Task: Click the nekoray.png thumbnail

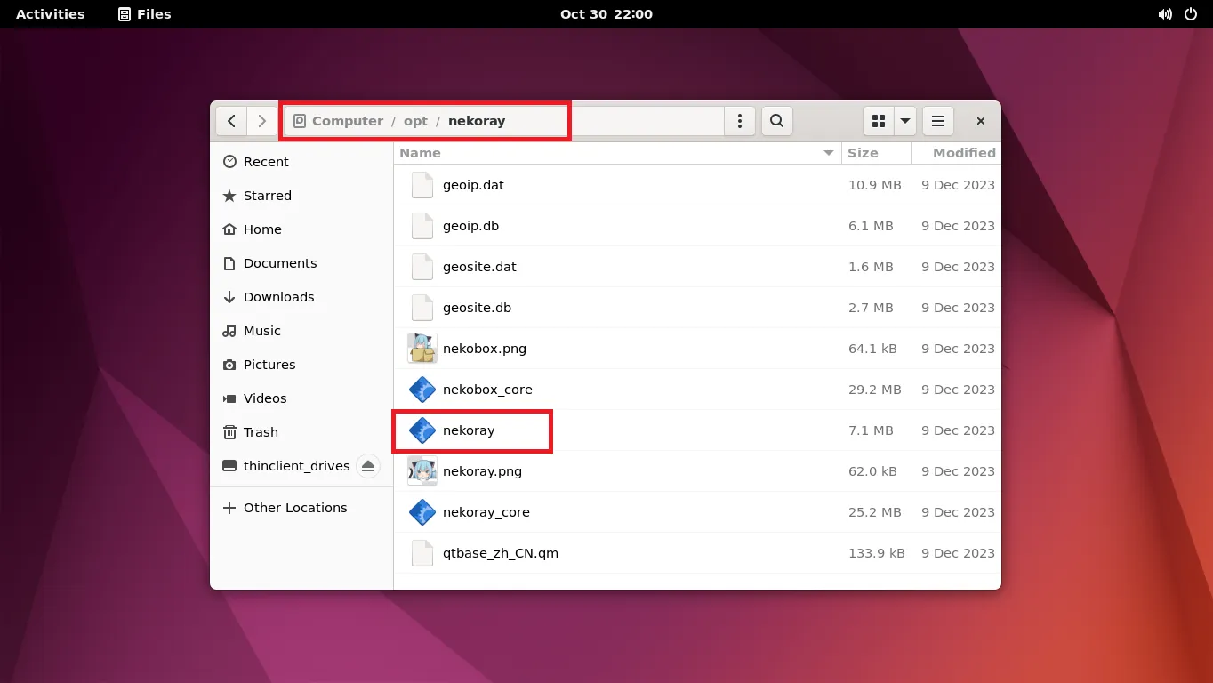Action: 422,471
